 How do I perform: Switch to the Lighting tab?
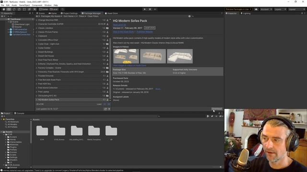click(x=246, y=13)
